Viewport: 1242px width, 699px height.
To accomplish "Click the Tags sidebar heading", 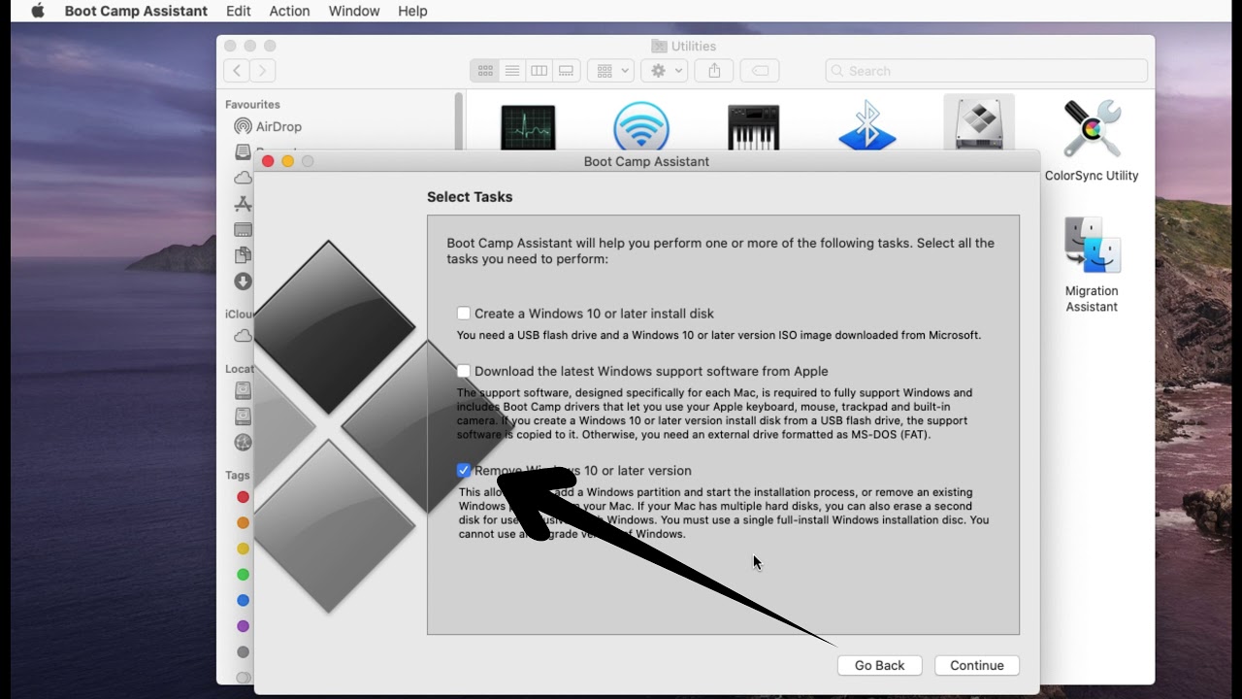I will point(238,476).
